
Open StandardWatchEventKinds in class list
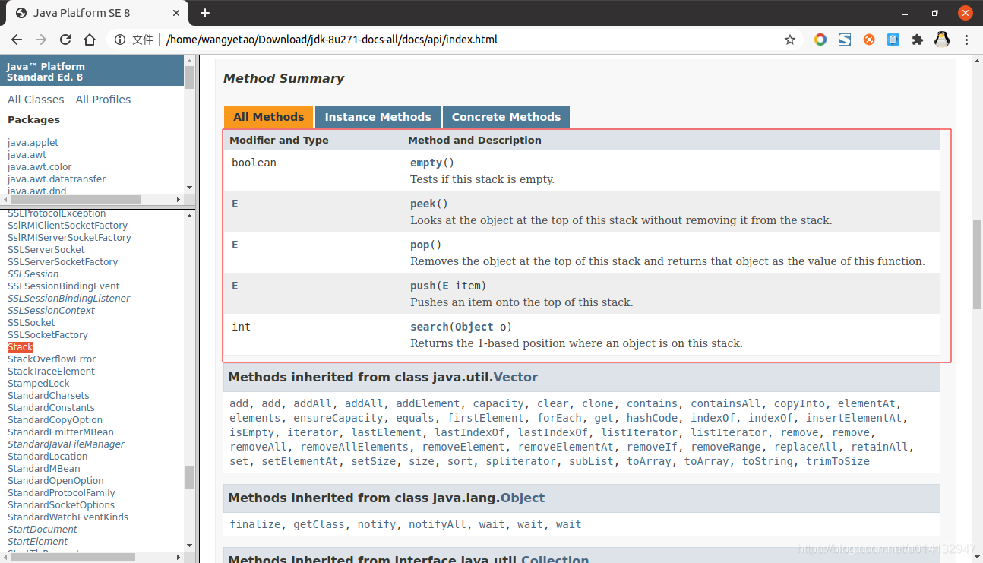point(68,517)
